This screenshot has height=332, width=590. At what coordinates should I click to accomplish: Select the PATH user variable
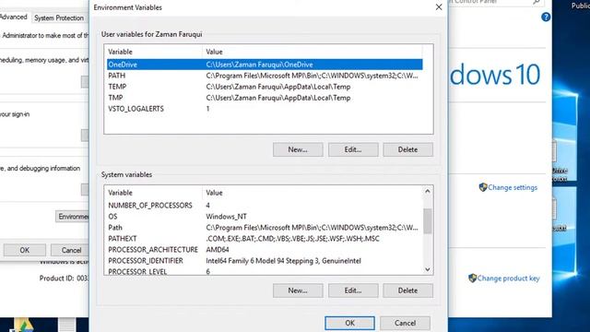(x=265, y=76)
